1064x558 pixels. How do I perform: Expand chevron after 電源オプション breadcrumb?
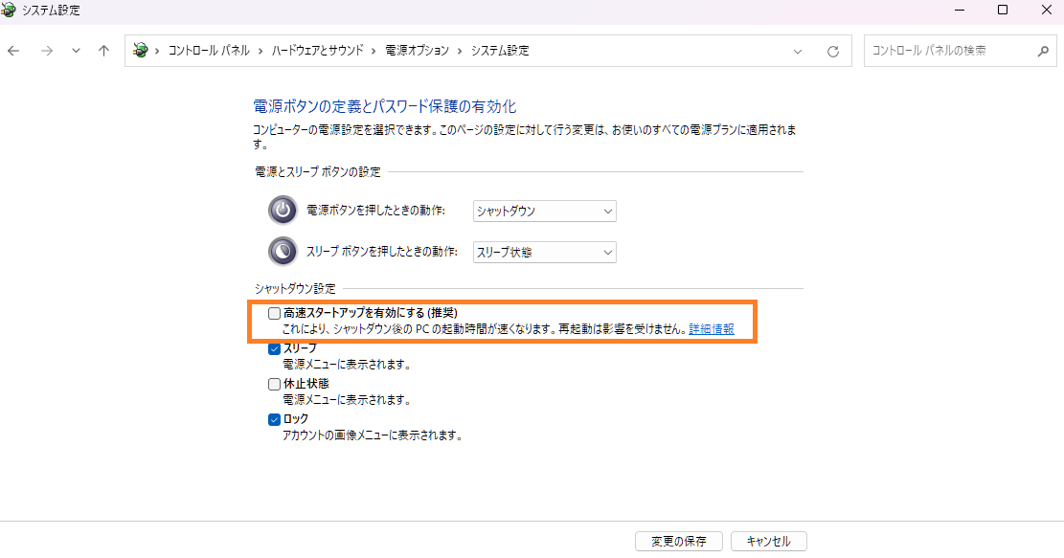click(x=460, y=51)
